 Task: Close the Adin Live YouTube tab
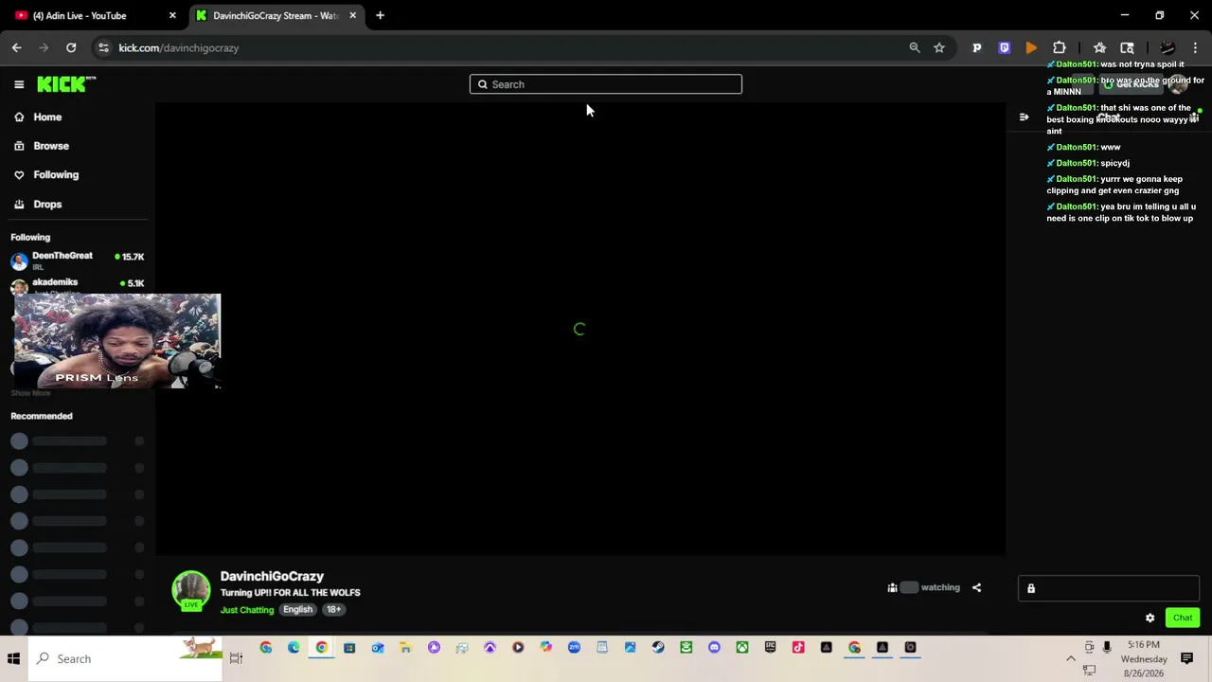pyautogui.click(x=172, y=15)
